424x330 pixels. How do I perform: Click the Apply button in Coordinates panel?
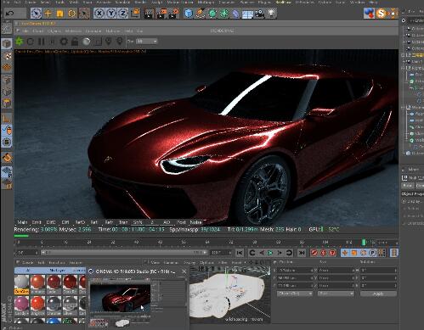click(378, 294)
